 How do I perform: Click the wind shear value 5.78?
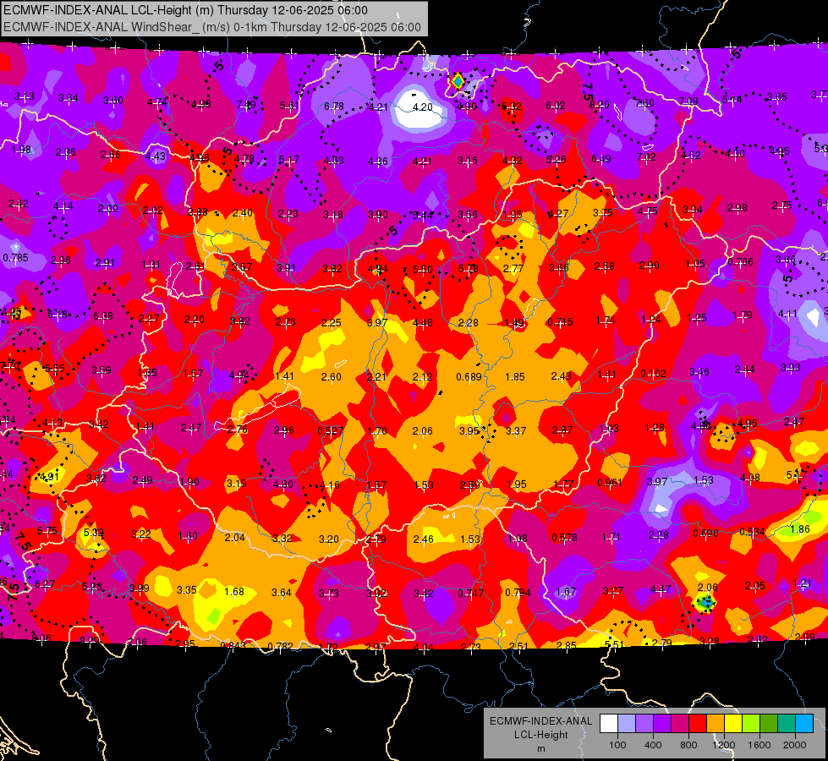point(468,269)
